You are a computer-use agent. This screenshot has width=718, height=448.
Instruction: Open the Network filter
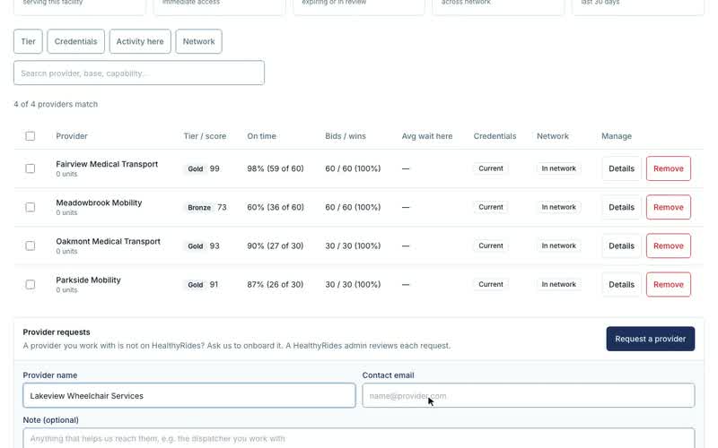[198, 41]
